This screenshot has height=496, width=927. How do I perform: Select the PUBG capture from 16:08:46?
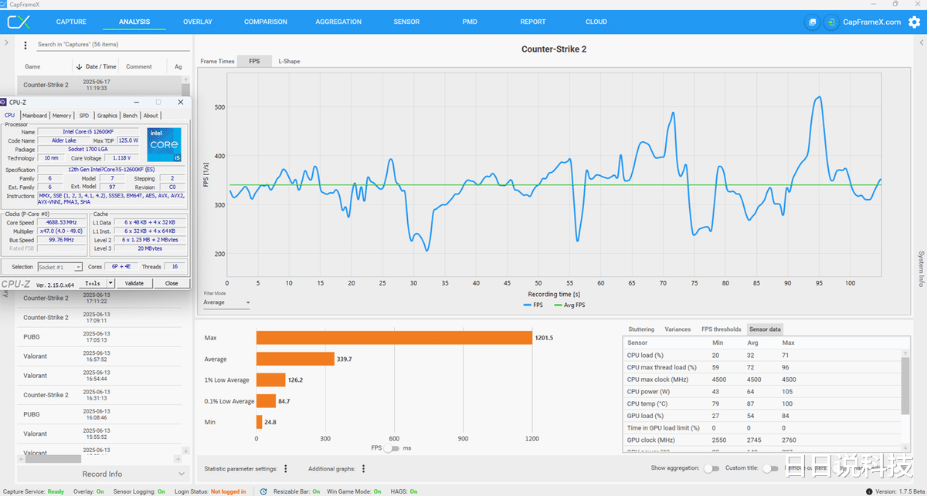click(x=100, y=414)
